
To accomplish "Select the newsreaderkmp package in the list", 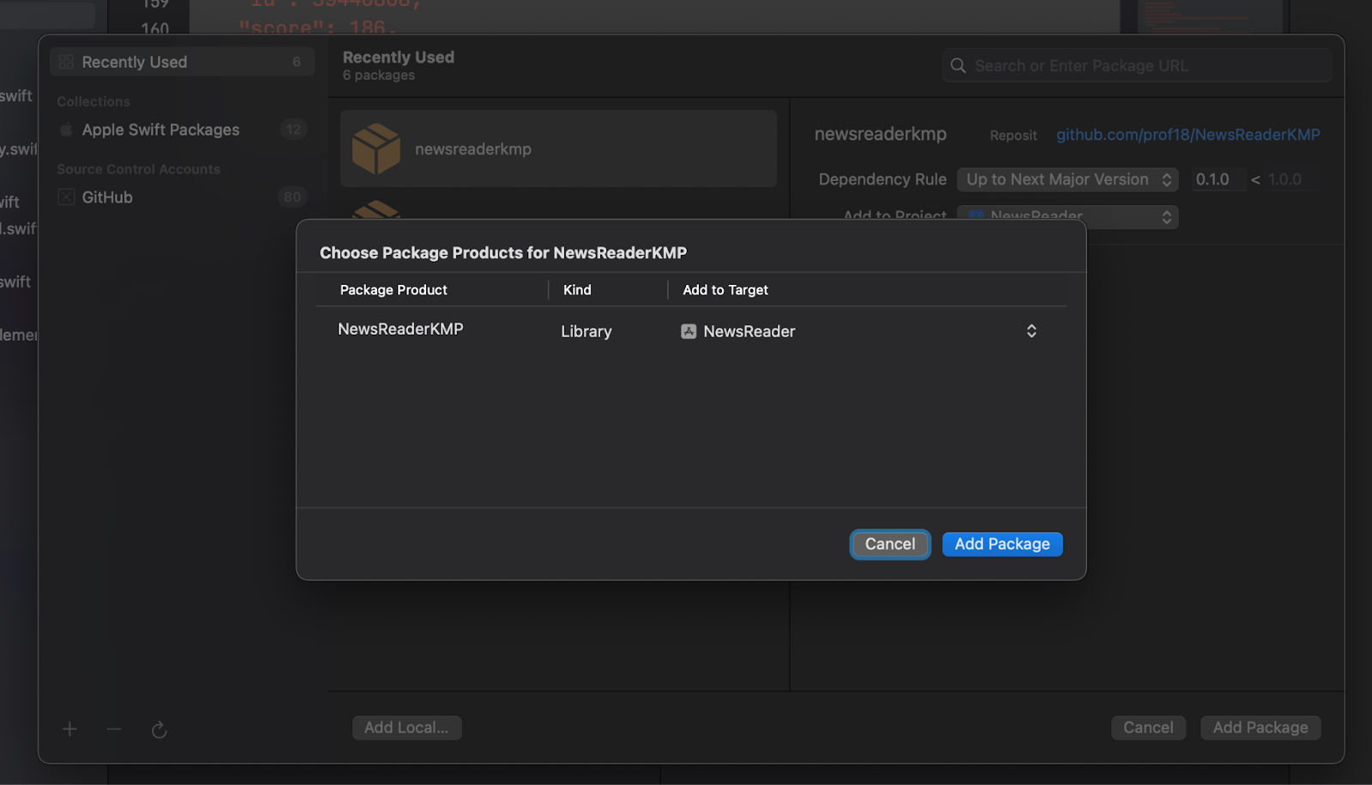I will coord(558,148).
